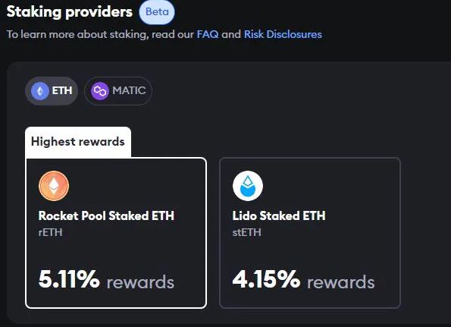This screenshot has height=327, width=451.
Task: Click the Rocket Pool Staked ETH title
Action: click(x=106, y=215)
